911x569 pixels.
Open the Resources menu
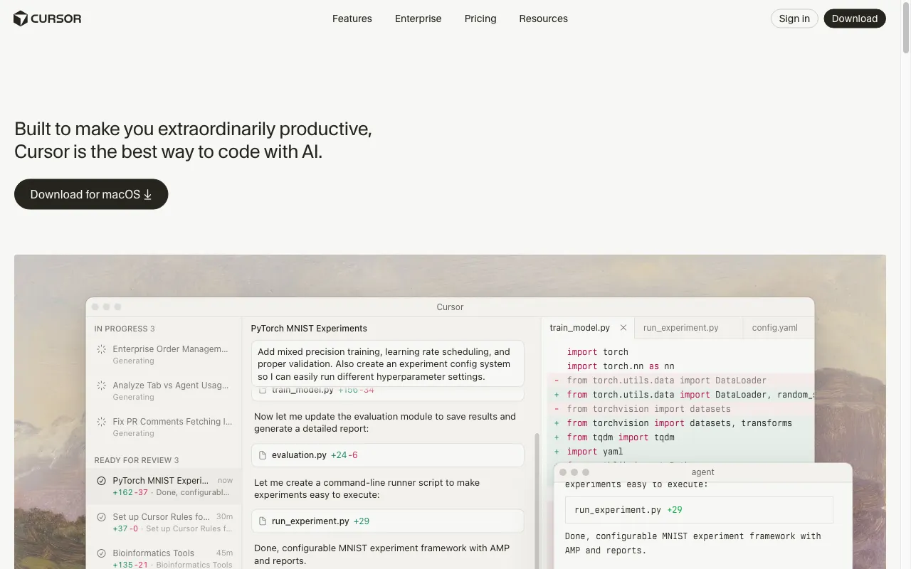pyautogui.click(x=544, y=18)
